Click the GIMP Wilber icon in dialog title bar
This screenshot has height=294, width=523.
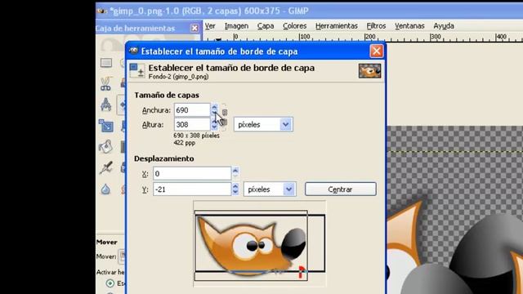(x=133, y=51)
